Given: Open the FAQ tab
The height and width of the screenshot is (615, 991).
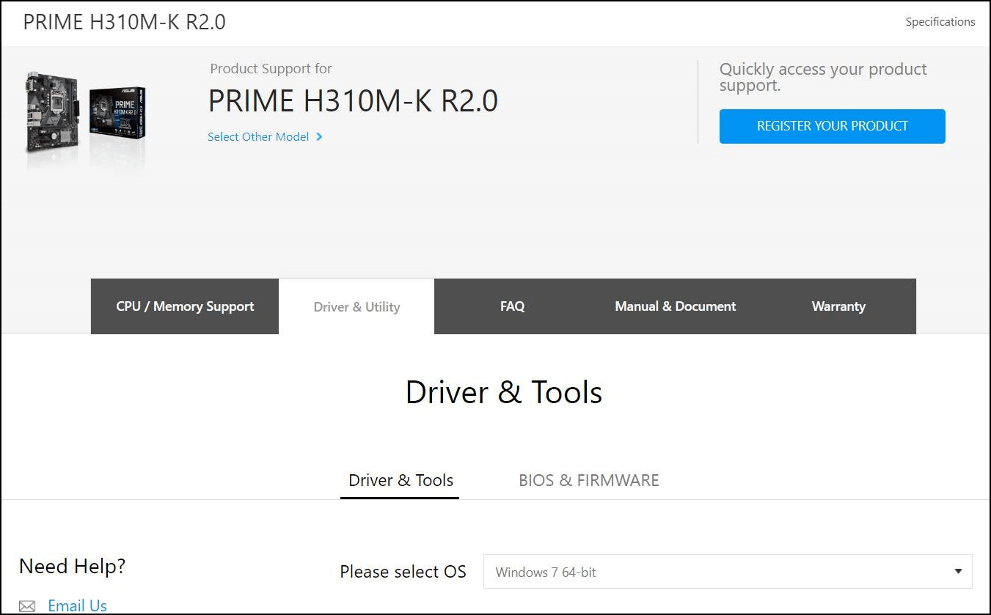Looking at the screenshot, I should (x=512, y=306).
